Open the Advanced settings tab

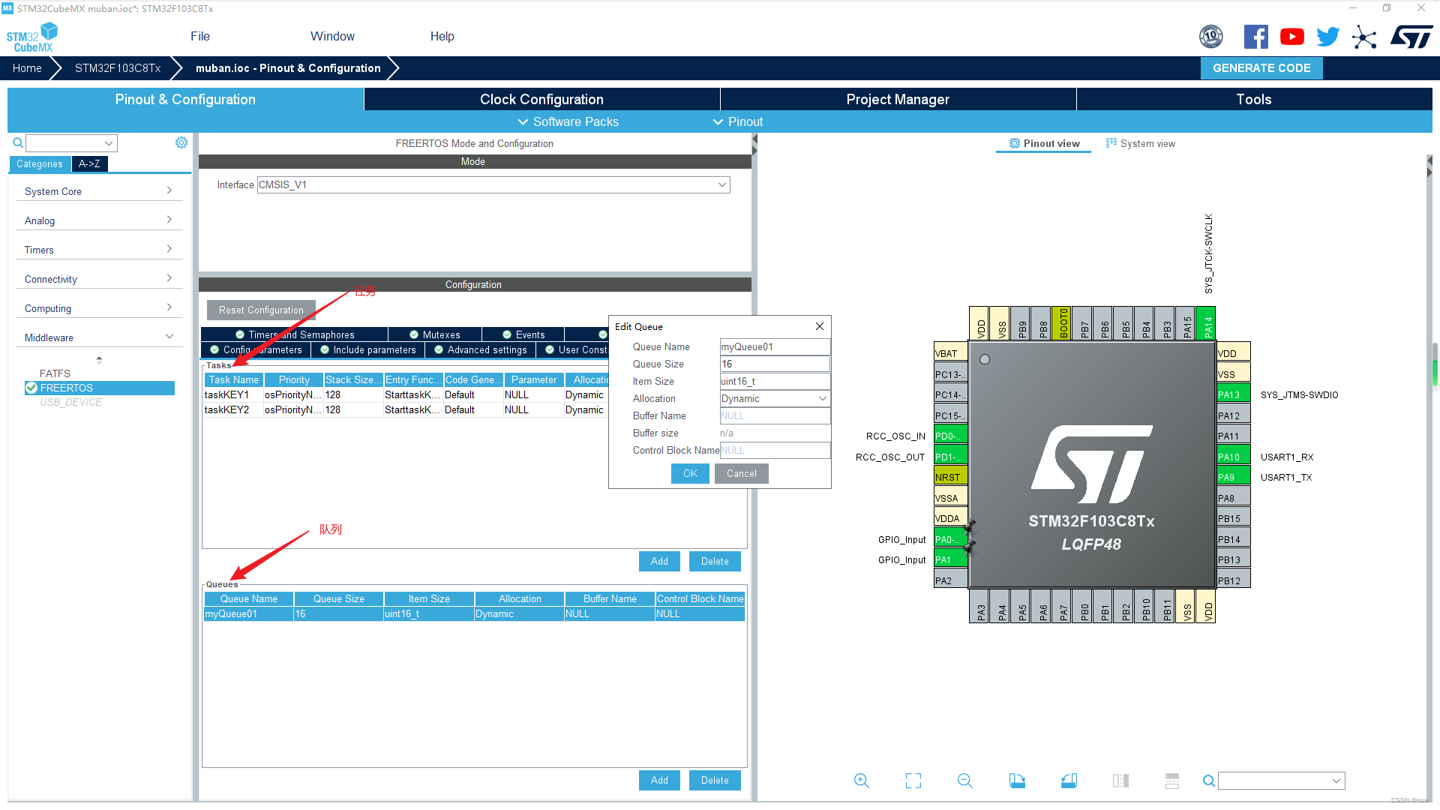pos(481,349)
